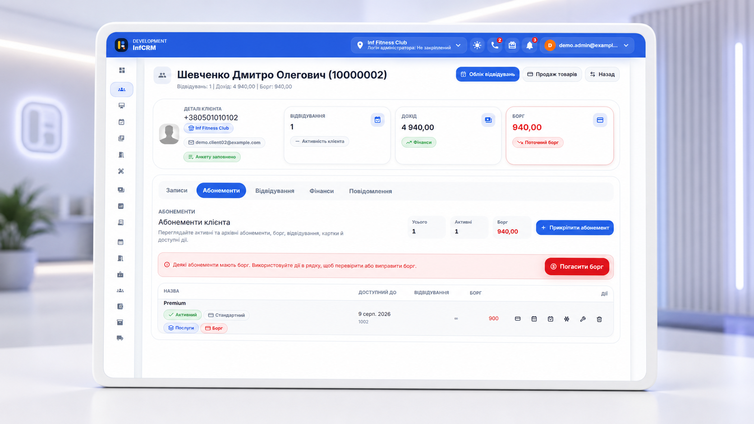Open the dashboard grid icon in sidebar

click(122, 70)
